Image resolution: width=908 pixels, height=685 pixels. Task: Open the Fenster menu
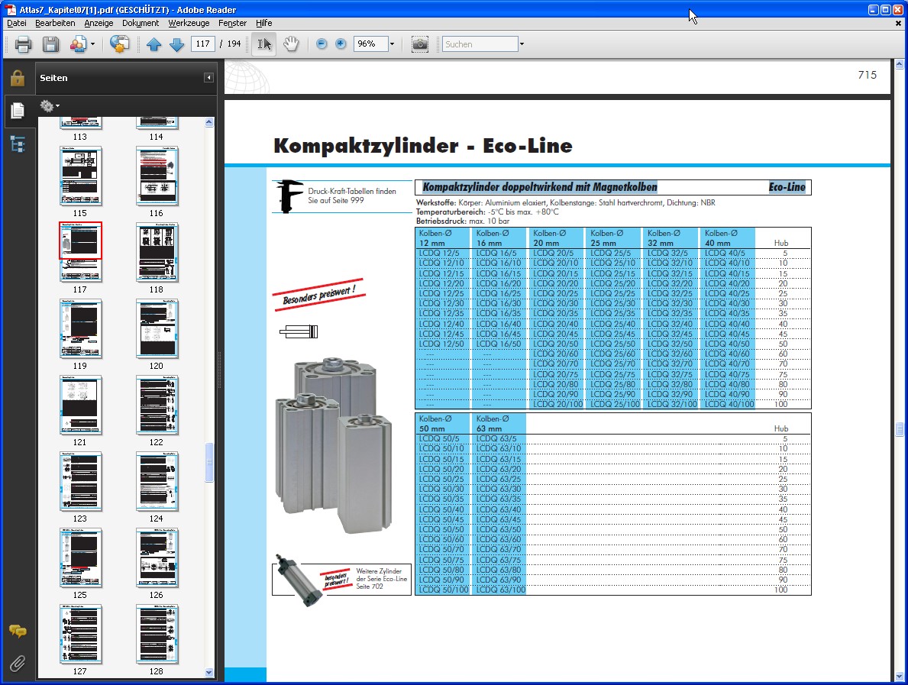232,23
